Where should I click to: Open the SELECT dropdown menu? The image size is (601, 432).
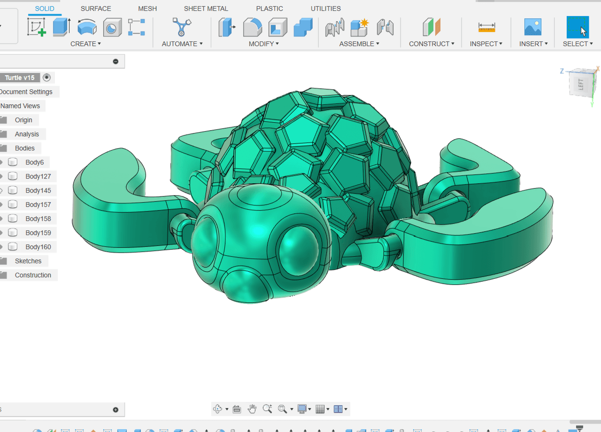578,44
